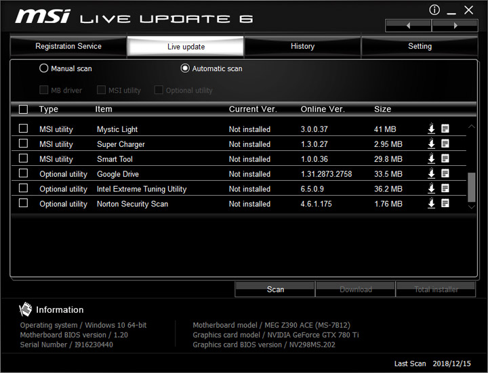Toggle the select-all checkbox in header

point(23,109)
